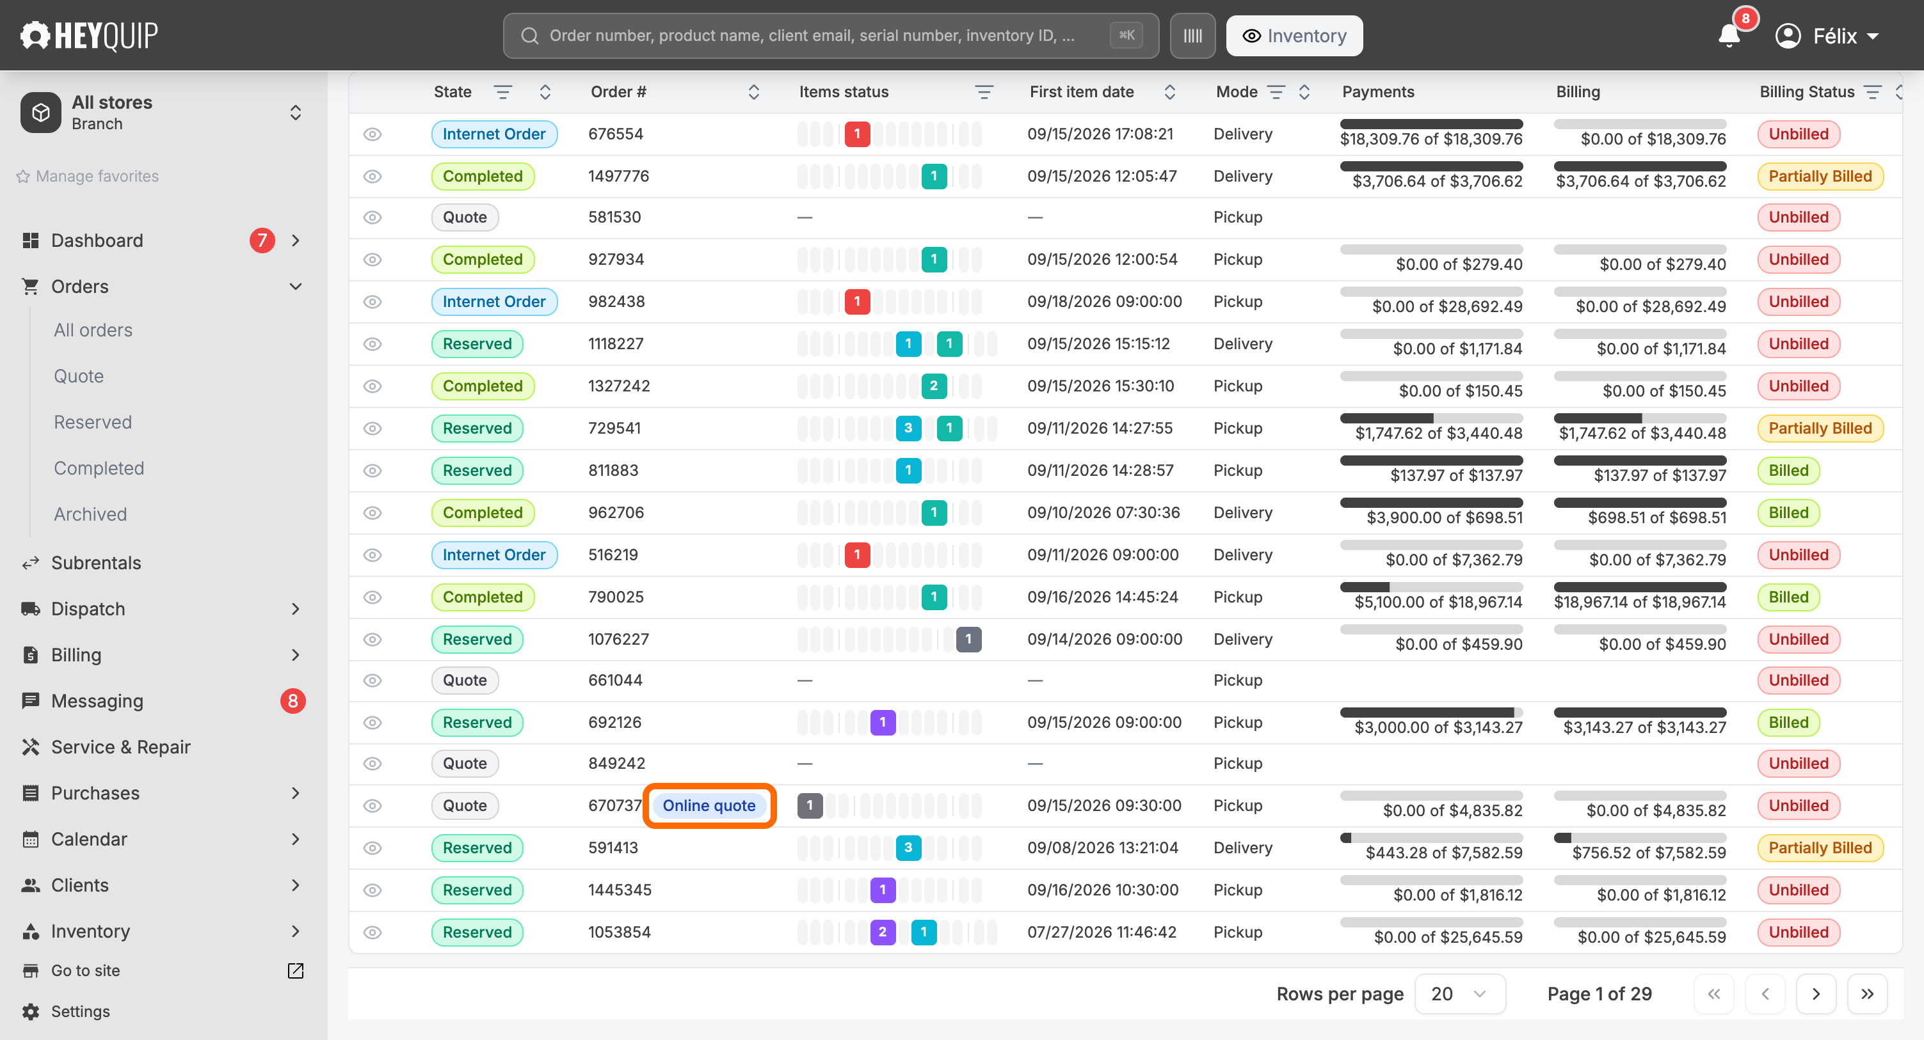Screen dimensions: 1924x1040
Task: Click the eye icon for order 729541
Action: [372, 429]
